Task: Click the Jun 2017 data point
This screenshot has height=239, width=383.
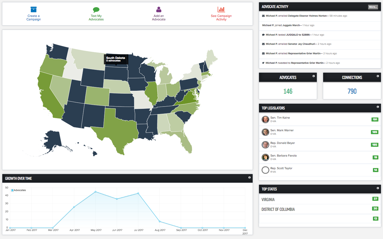Action: click(117, 199)
